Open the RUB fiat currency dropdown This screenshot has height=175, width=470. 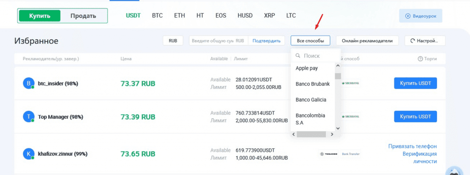(x=173, y=41)
